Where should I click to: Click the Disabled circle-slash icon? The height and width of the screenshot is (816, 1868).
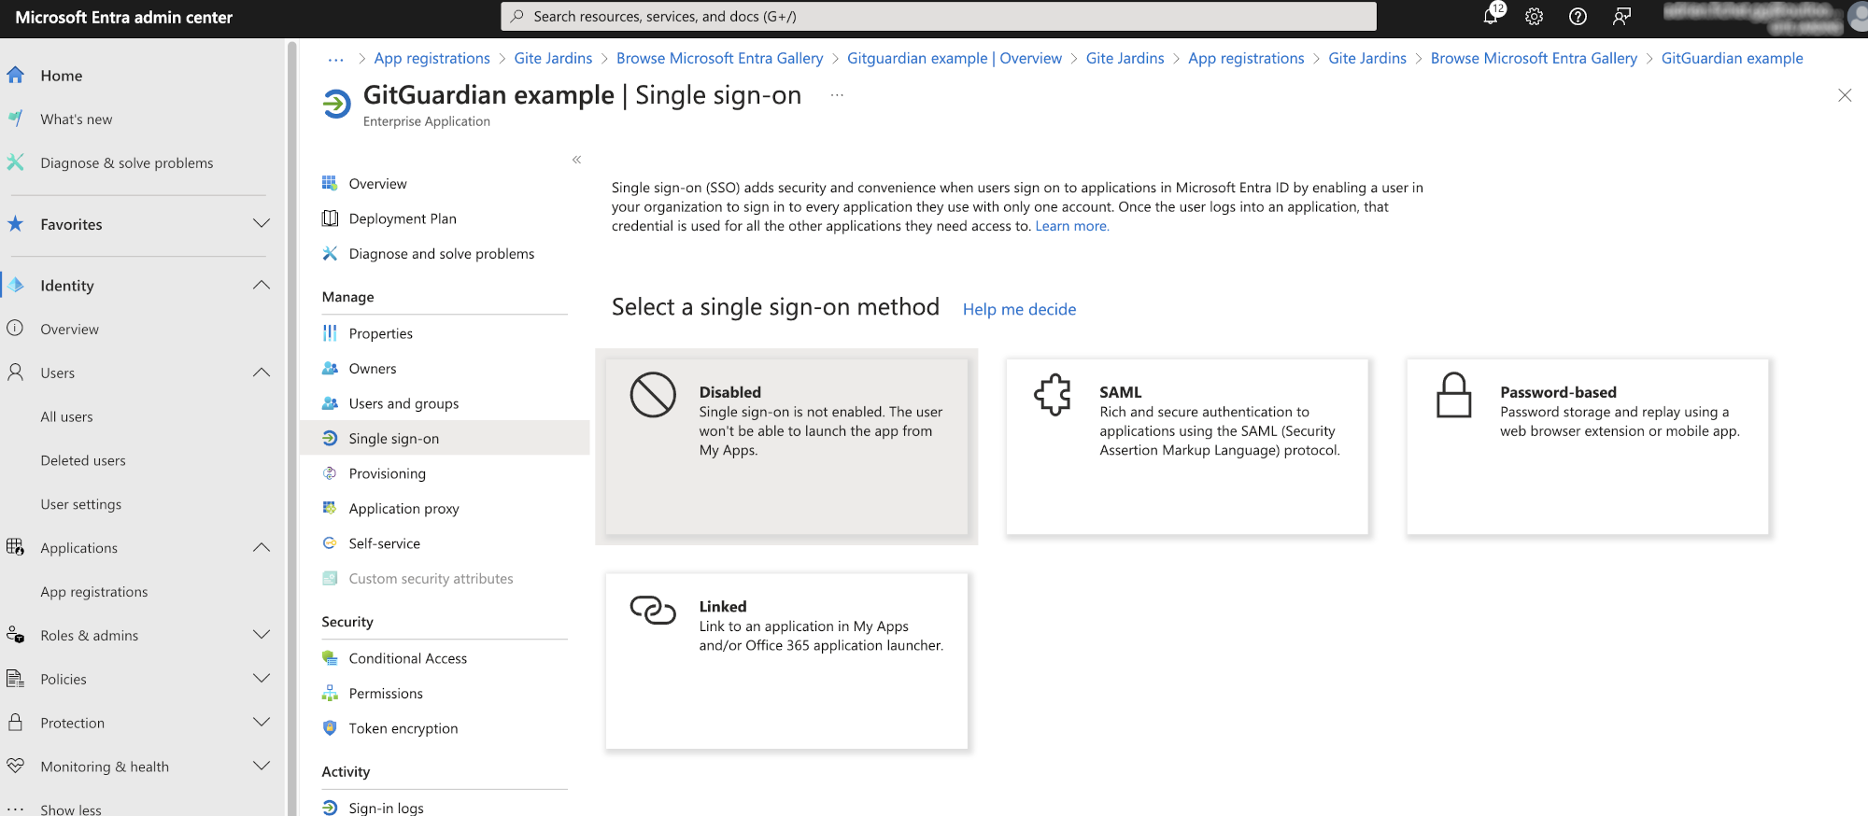653,395
